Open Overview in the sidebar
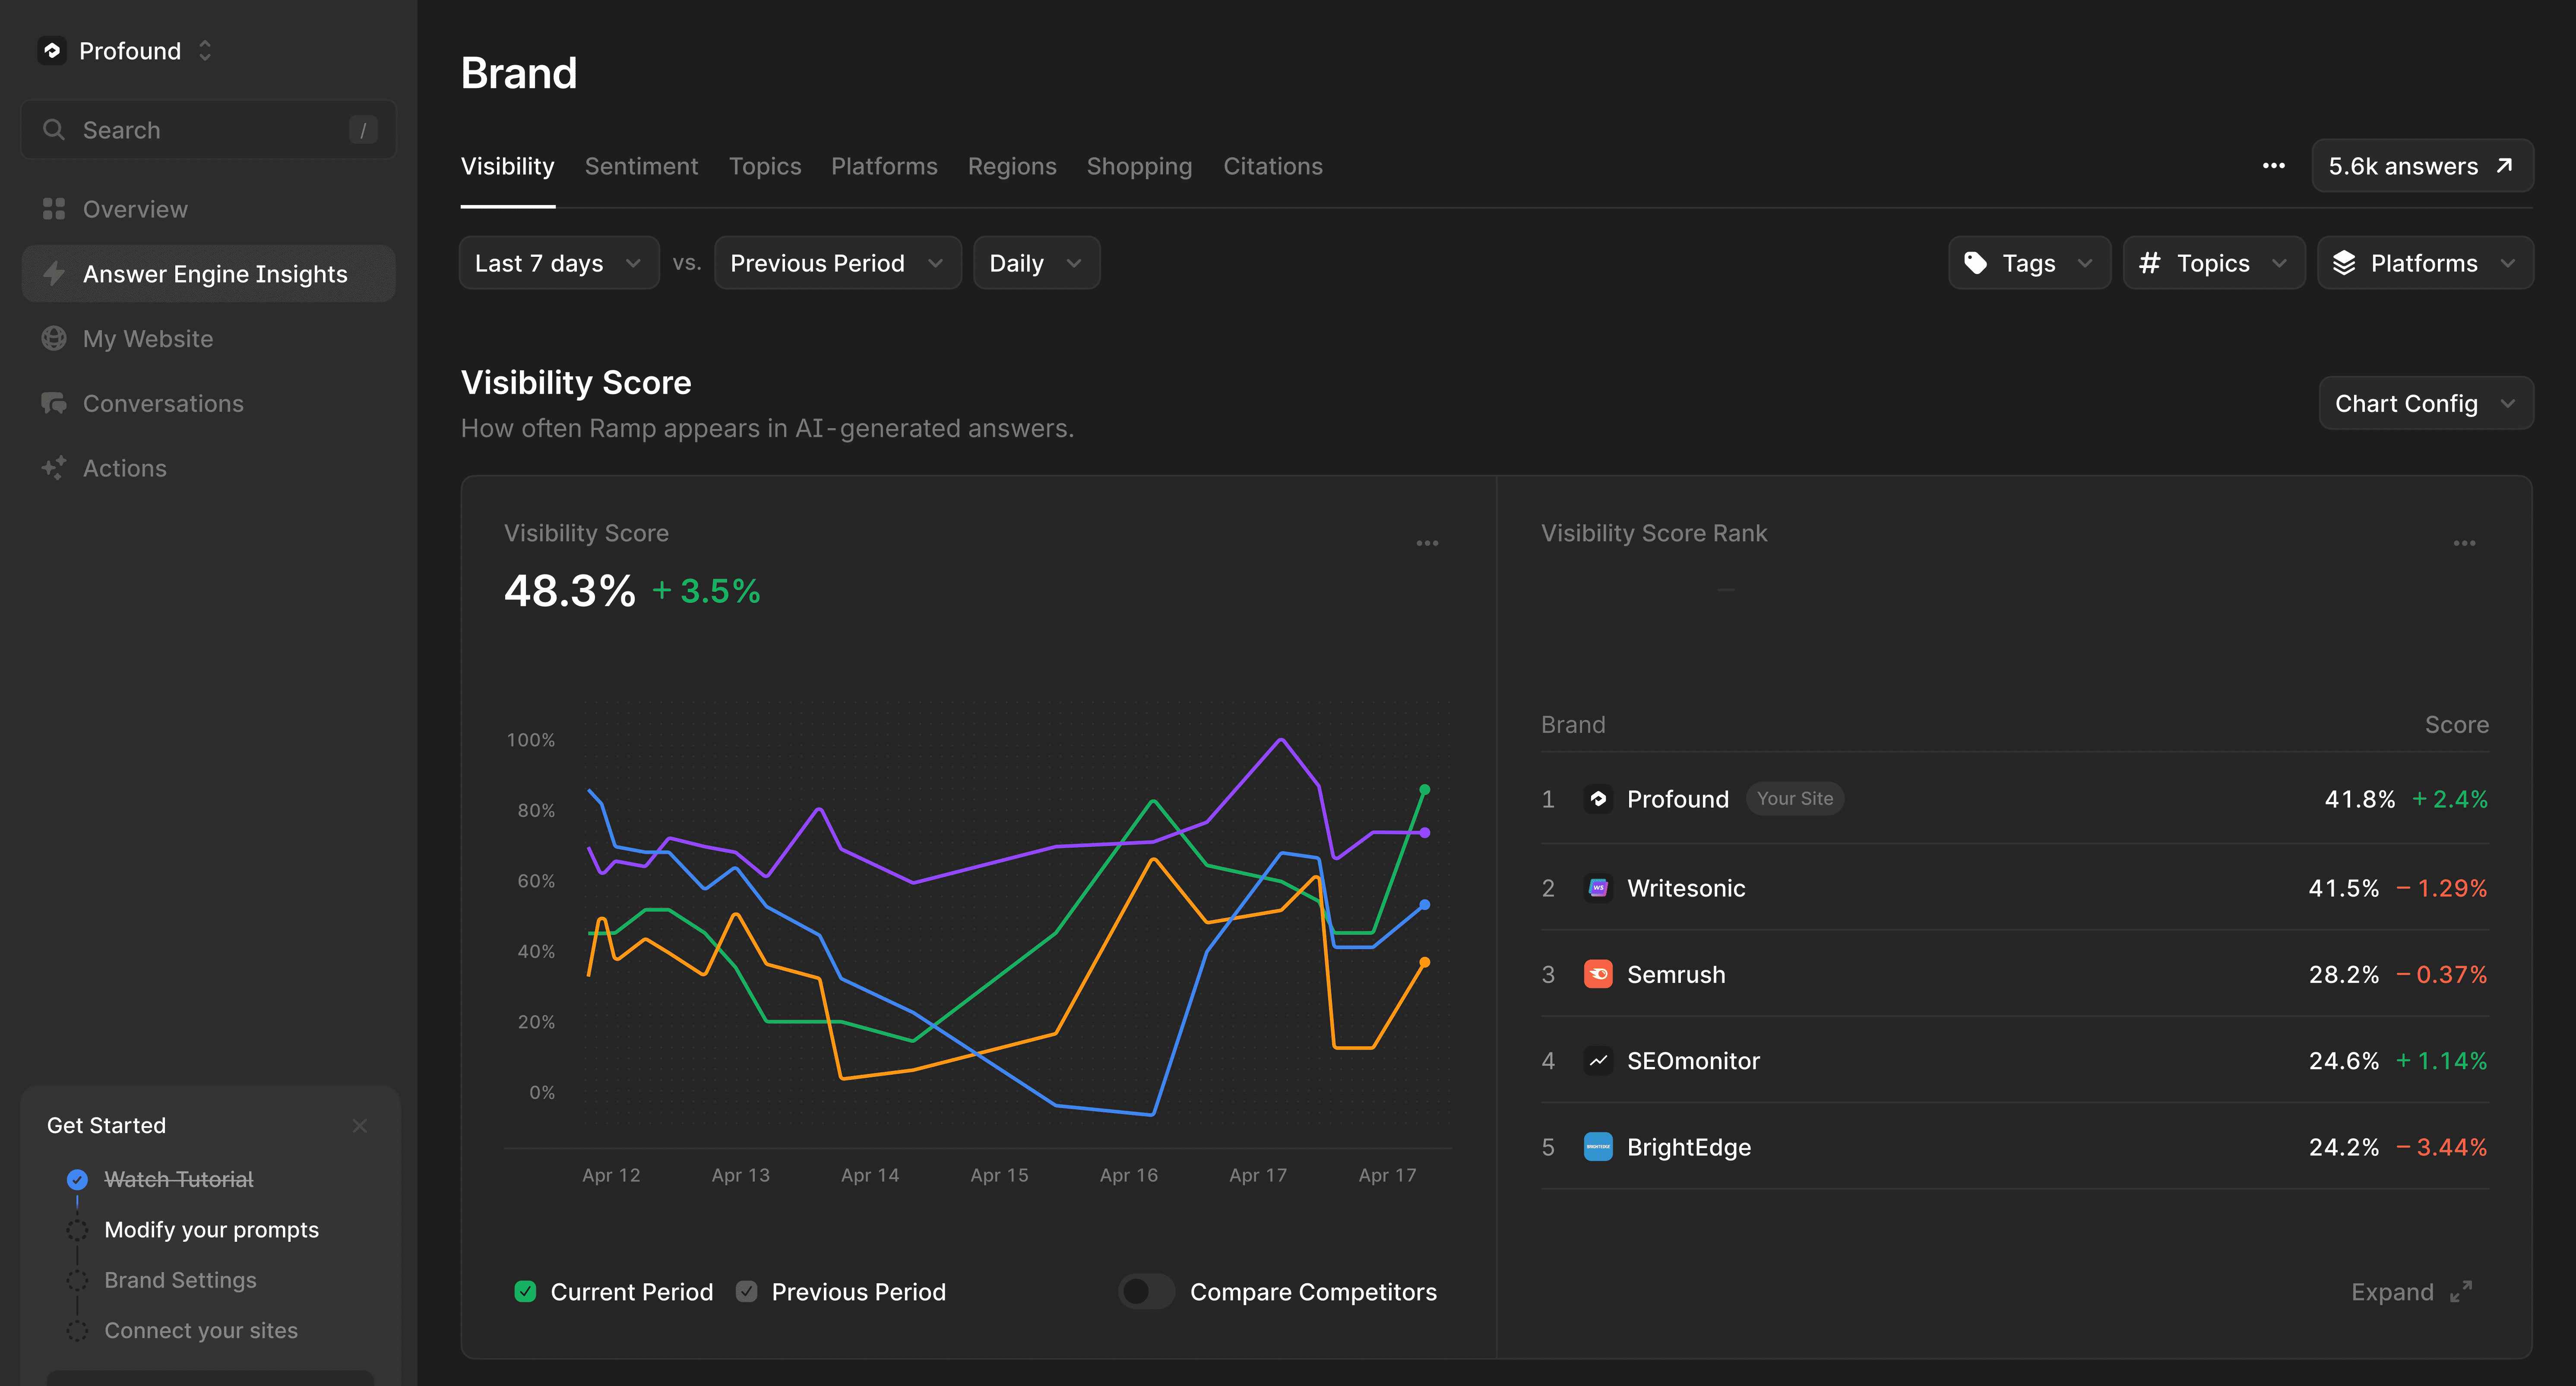2576x1386 pixels. point(208,209)
